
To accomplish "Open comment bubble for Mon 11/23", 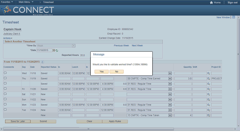I will tap(5, 104).
